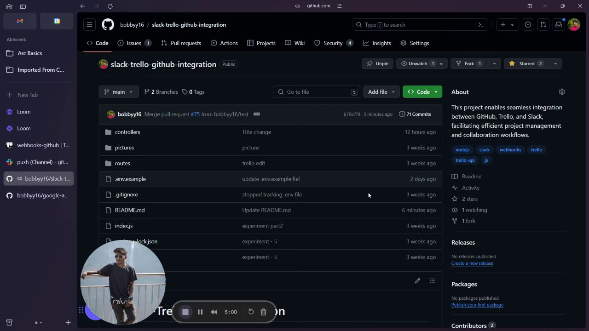Focus the Type / to search field
The image size is (589, 331).
[x=414, y=25]
